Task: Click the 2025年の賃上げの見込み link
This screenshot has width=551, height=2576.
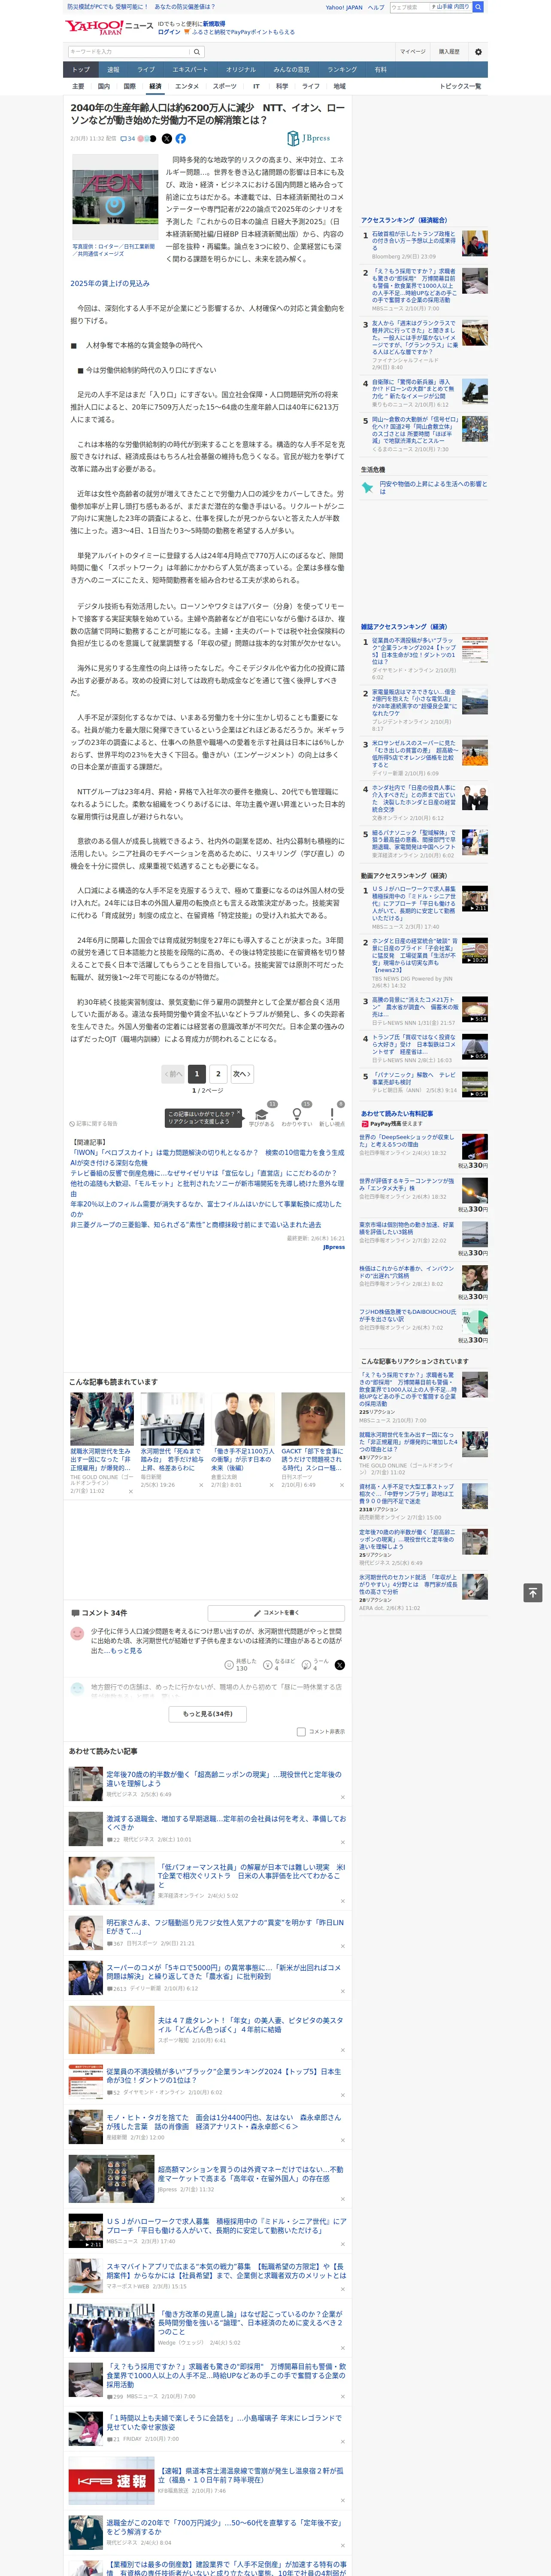Action: click(110, 283)
